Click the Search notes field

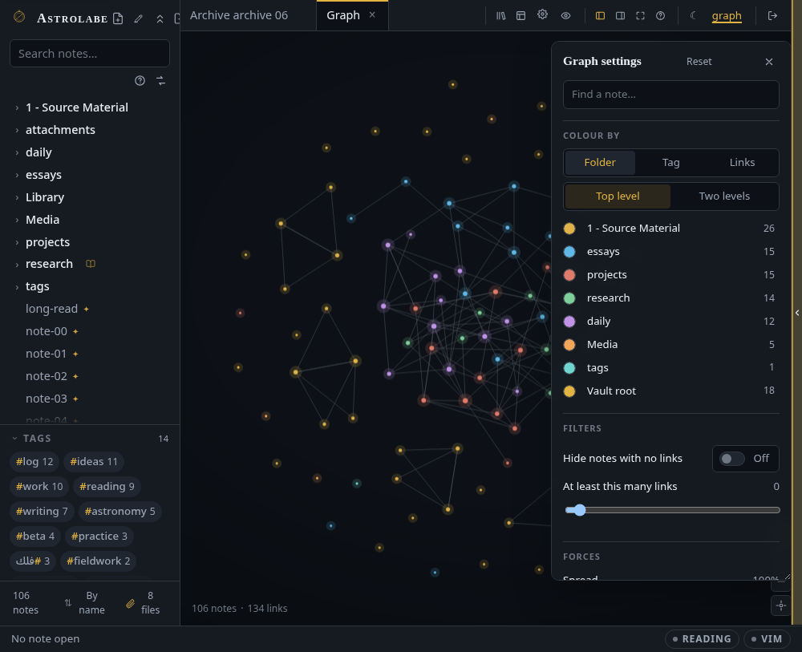(90, 54)
